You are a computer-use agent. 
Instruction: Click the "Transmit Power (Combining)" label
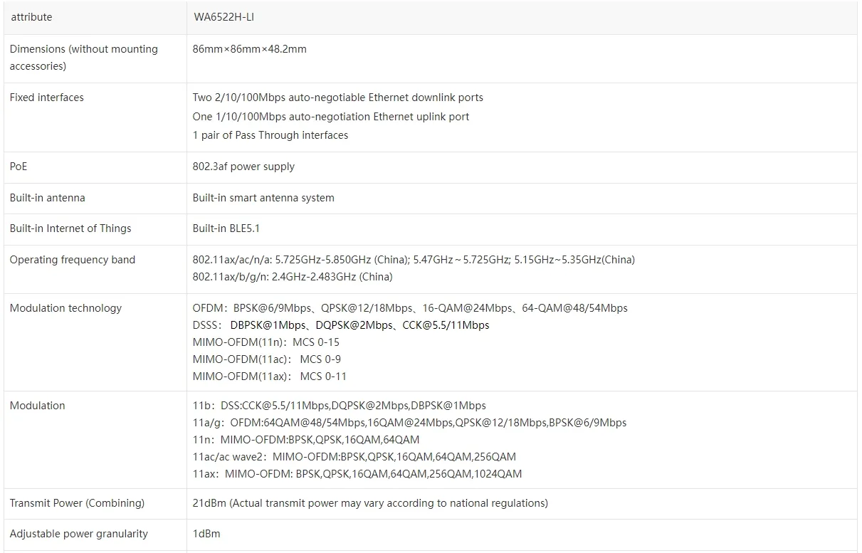(77, 503)
